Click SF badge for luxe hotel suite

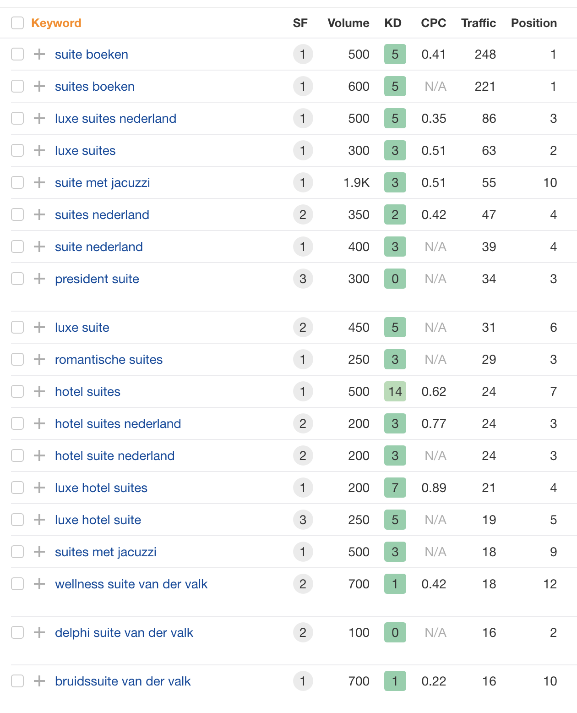pos(303,520)
